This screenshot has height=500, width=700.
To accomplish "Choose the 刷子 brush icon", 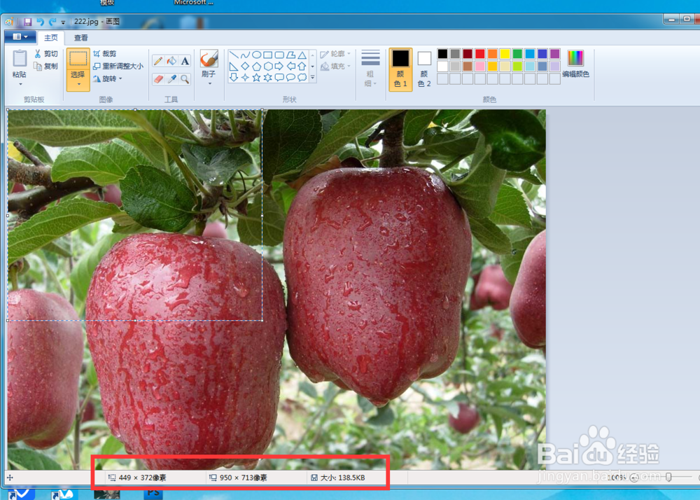I will (209, 59).
